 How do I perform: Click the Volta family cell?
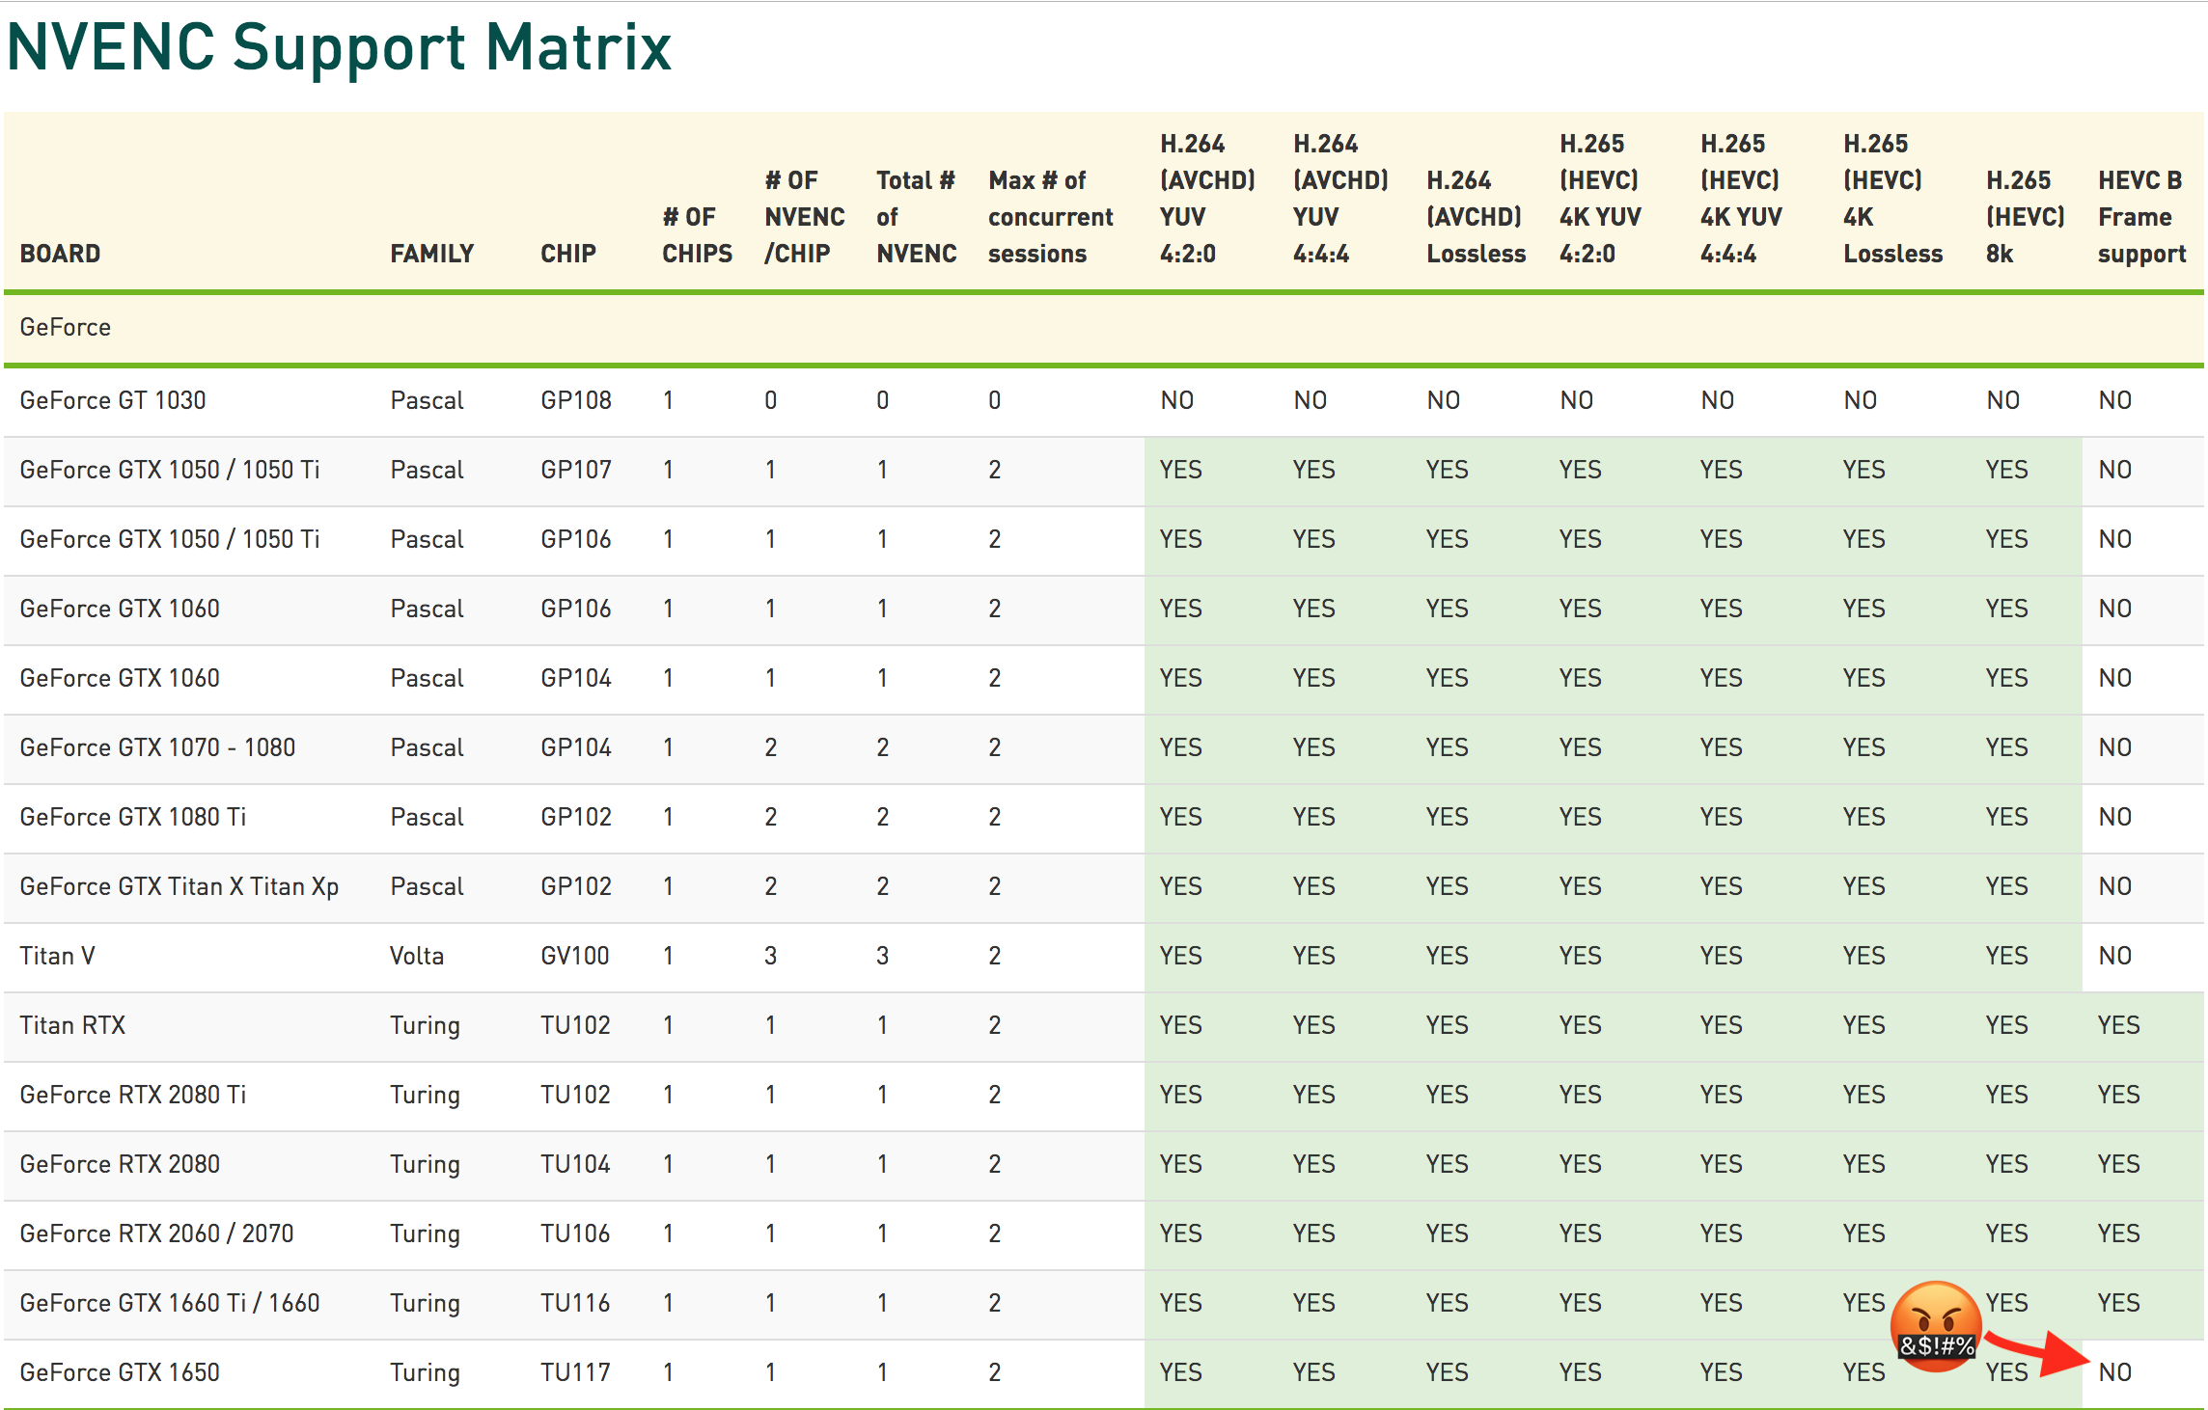pos(417,956)
